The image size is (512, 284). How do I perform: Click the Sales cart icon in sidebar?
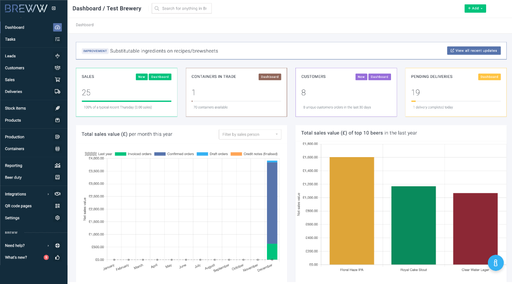point(57,80)
